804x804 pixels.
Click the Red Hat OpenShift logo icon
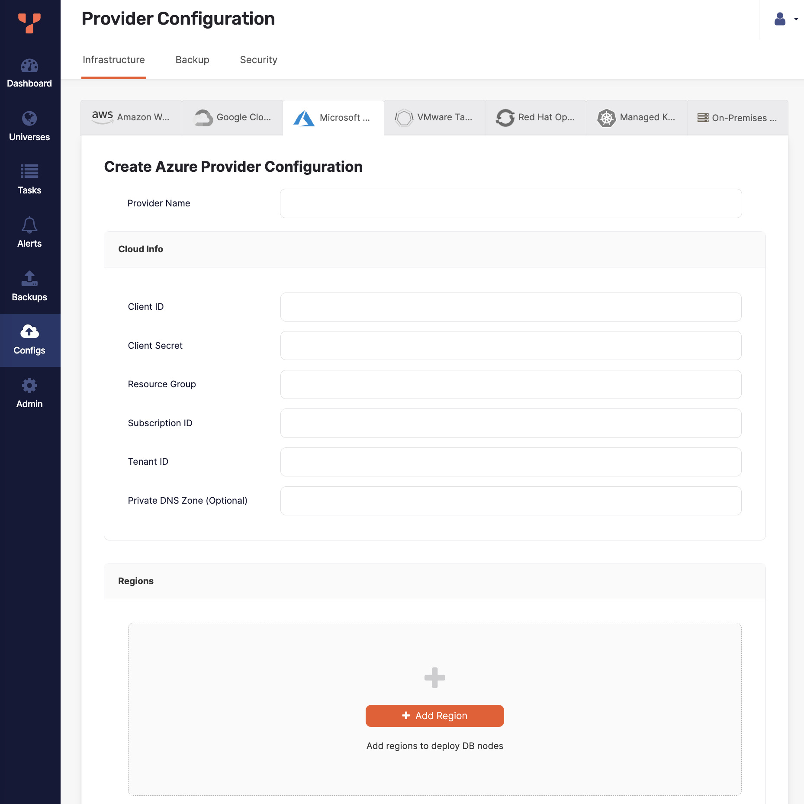point(505,118)
